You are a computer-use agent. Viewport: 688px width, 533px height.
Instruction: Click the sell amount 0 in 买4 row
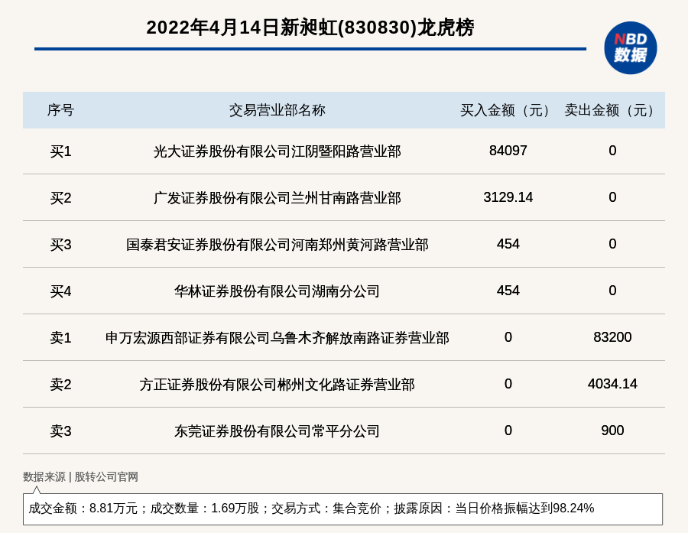612,291
